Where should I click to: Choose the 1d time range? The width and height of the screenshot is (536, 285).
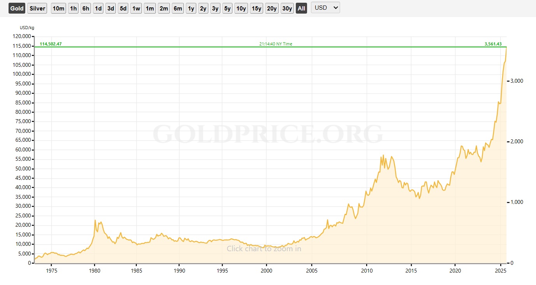pyautogui.click(x=98, y=8)
